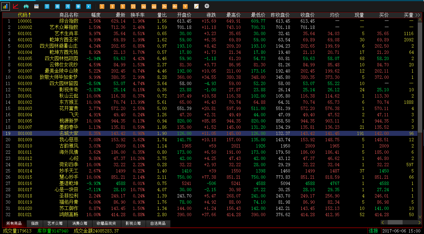Click the 成交金额 value in status bar

[x=106, y=231]
